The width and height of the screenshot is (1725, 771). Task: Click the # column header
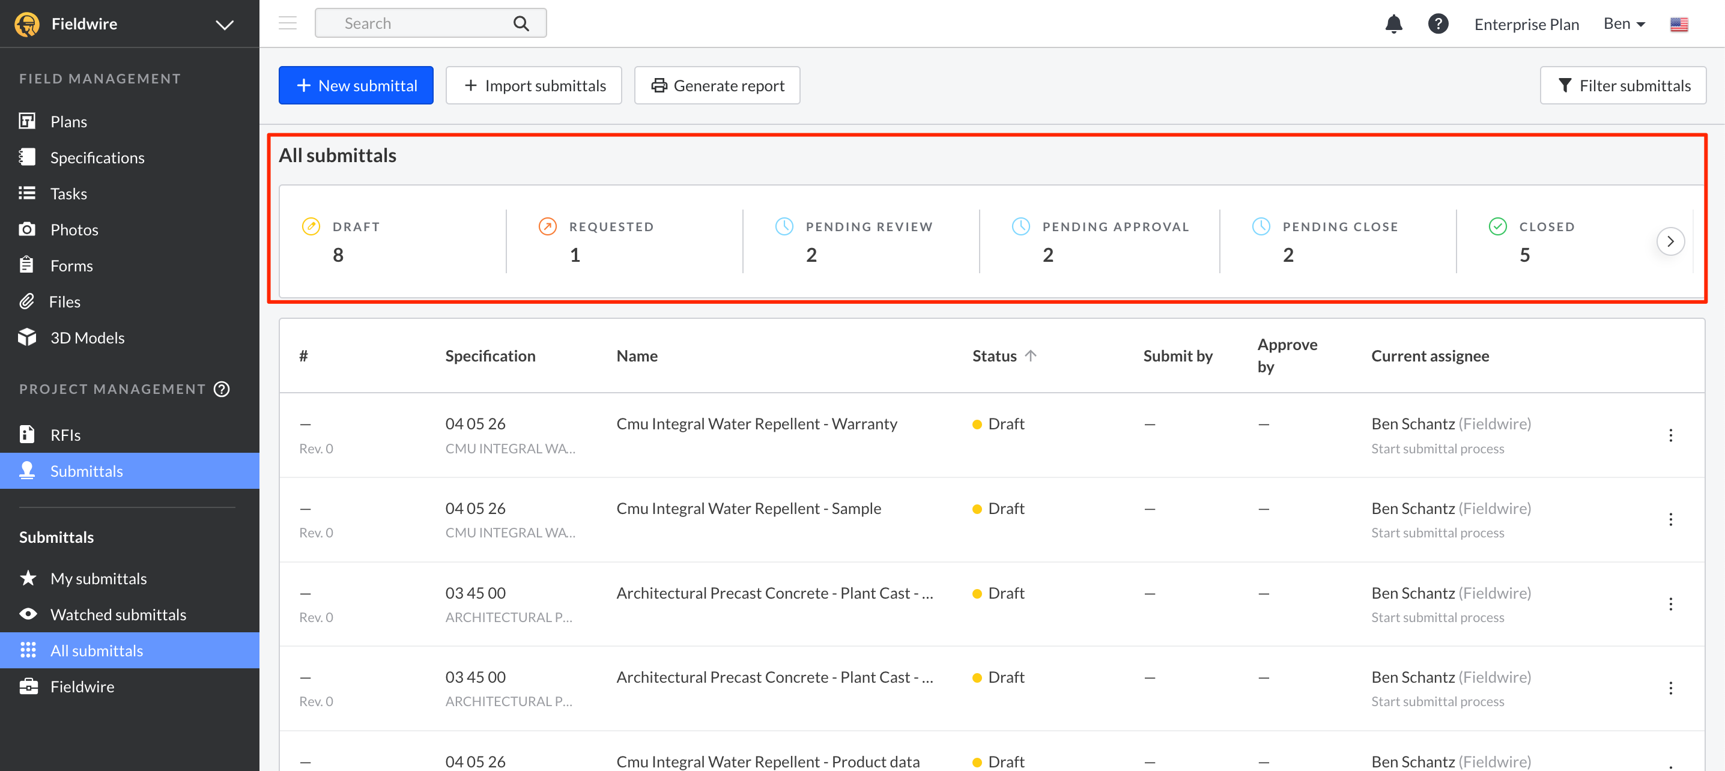pyautogui.click(x=303, y=355)
